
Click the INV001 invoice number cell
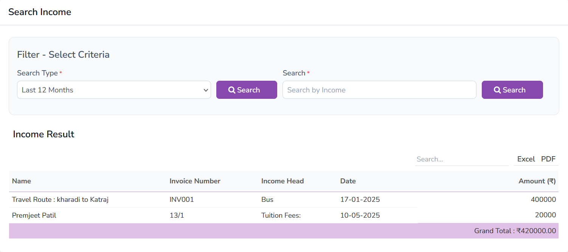point(182,200)
